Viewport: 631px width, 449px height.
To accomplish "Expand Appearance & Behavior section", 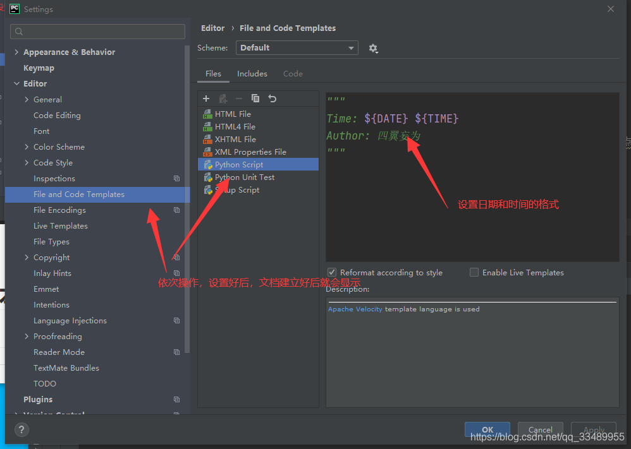I will 16,52.
